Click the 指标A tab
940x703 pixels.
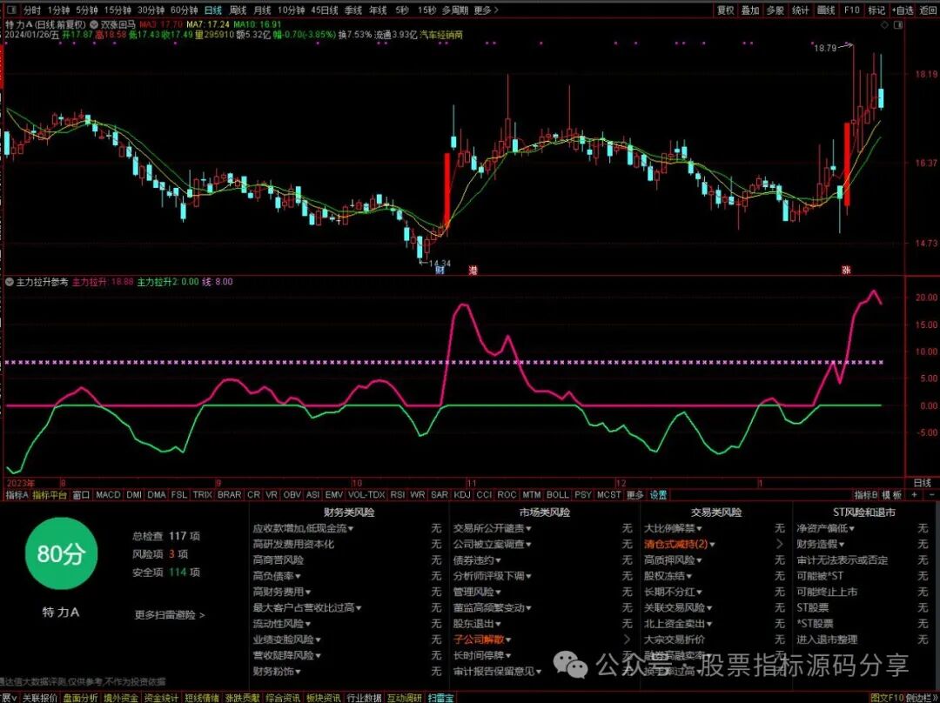[17, 495]
